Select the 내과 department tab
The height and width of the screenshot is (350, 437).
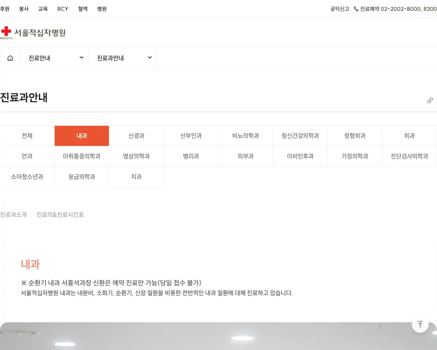pos(82,136)
